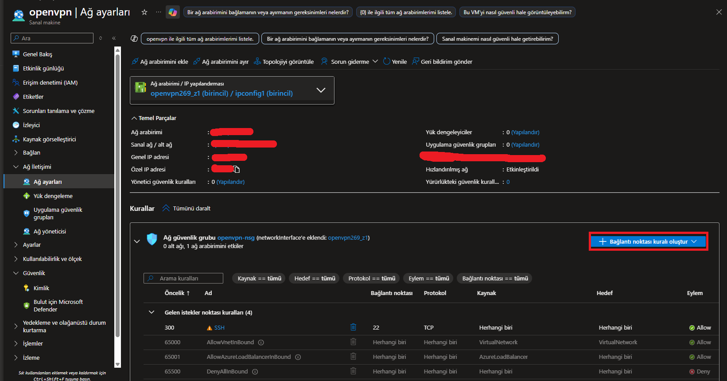The image size is (727, 381).
Task: Click the openvpn269_z1 network interface link
Action: tap(348, 237)
